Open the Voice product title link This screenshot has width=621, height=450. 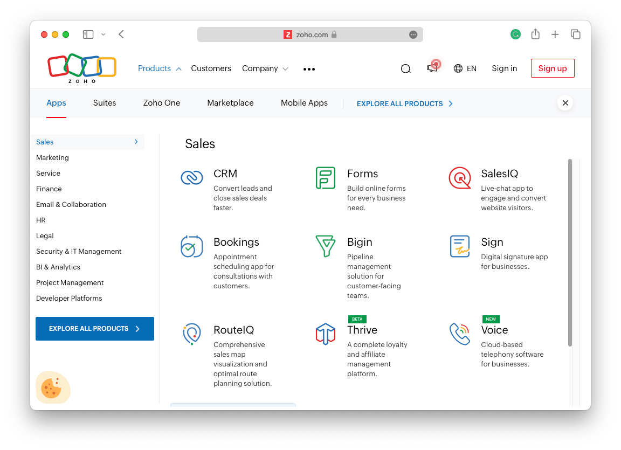[494, 330]
